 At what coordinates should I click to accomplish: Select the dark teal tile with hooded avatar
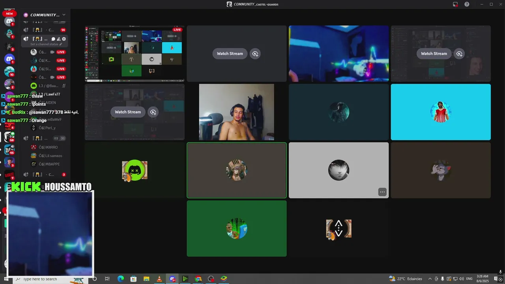(x=339, y=112)
